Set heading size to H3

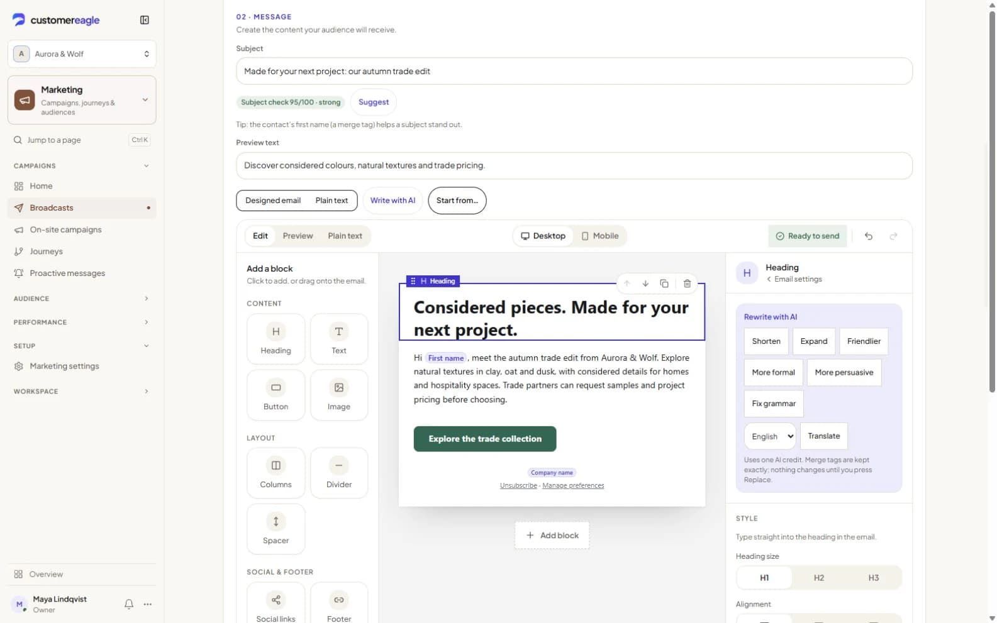[874, 578]
